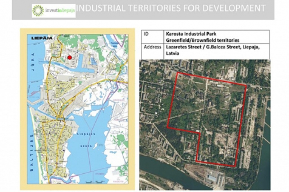Click the red location dot on map
The height and width of the screenshot is (192, 289).
click(x=70, y=57)
